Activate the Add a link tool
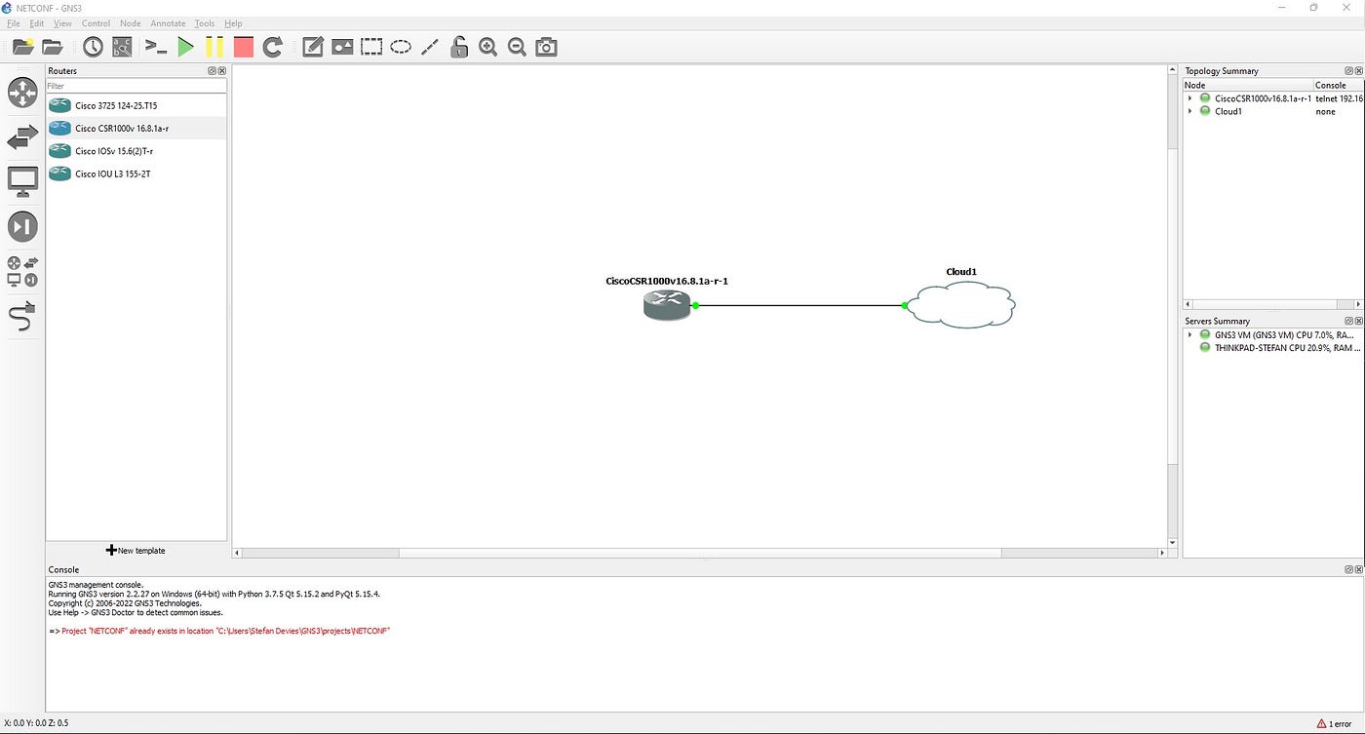1365x734 pixels. pyautogui.click(x=22, y=317)
